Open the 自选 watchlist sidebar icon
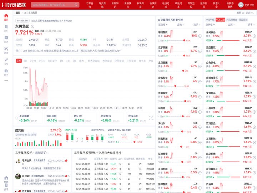This screenshot has height=193, width=257. coord(6,38)
